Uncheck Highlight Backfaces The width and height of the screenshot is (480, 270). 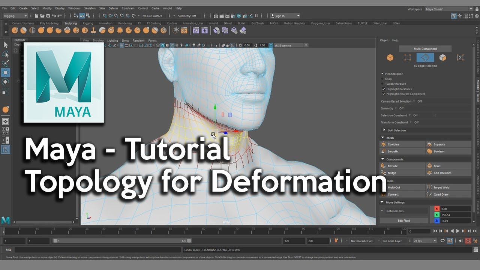click(383, 89)
